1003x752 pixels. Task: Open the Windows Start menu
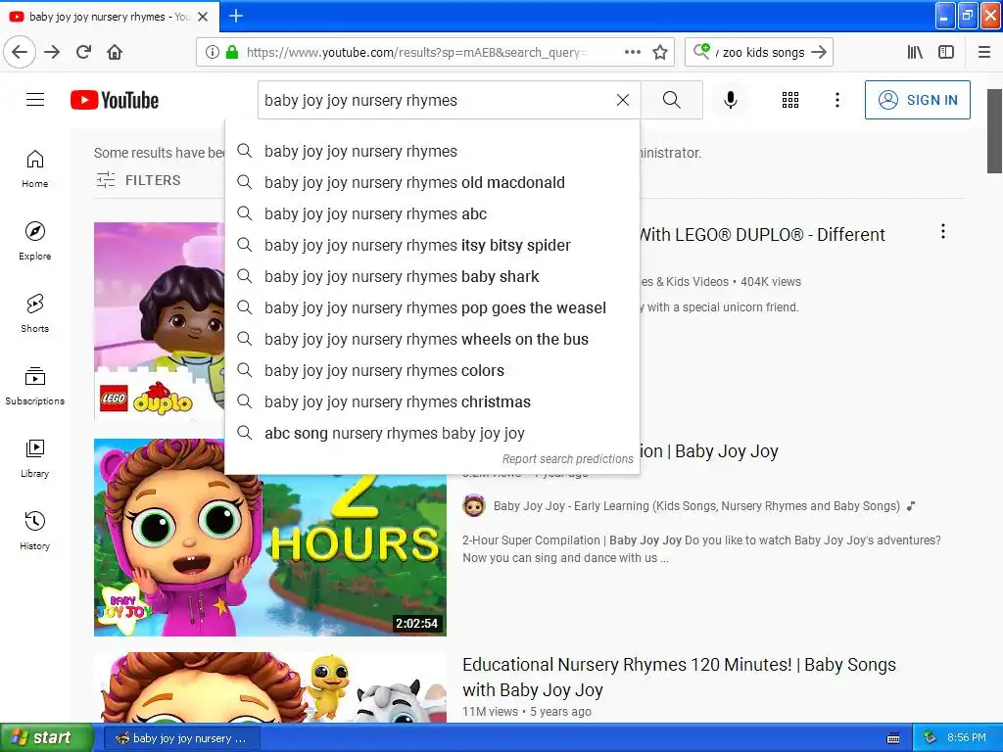coord(46,737)
